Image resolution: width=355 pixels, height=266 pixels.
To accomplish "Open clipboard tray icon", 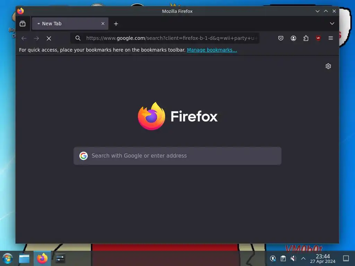I will tap(283, 258).
